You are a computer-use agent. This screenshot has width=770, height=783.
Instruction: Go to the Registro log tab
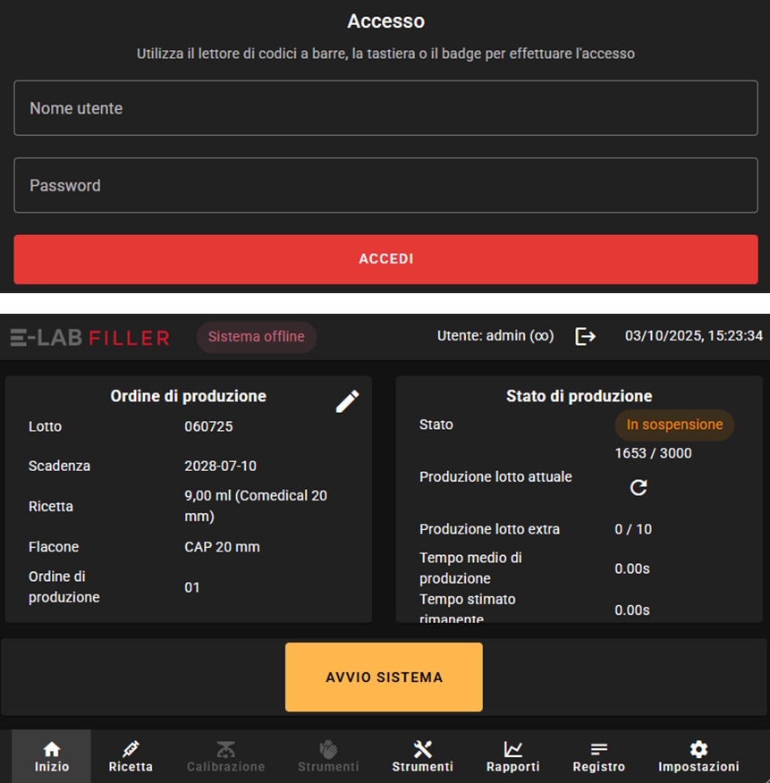pos(599,756)
